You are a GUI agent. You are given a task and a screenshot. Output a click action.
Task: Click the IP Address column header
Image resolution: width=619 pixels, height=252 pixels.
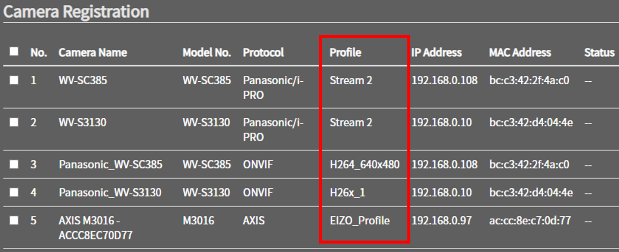[436, 52]
